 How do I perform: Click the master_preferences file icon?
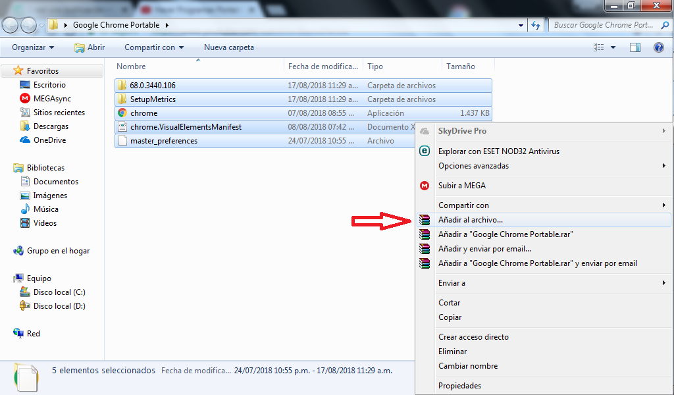(x=122, y=140)
